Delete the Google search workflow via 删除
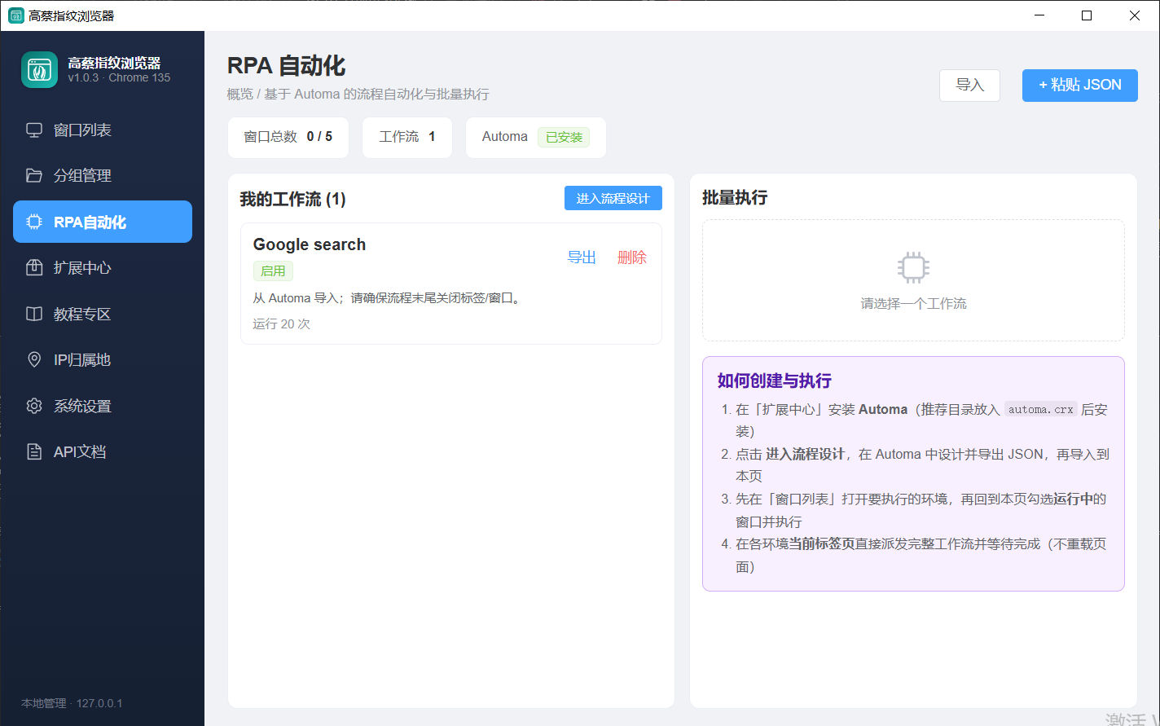This screenshot has width=1160, height=726. click(x=632, y=257)
